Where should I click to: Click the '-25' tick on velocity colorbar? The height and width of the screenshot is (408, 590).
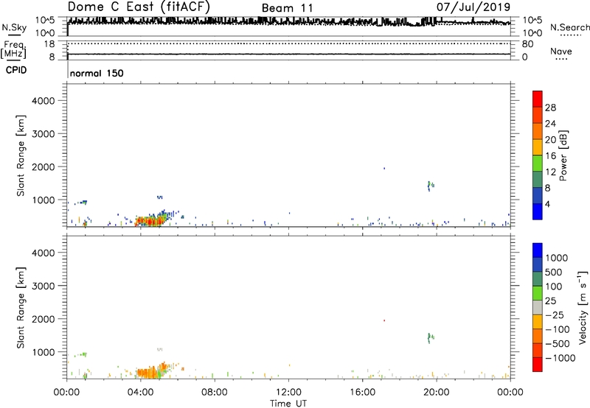coord(555,315)
